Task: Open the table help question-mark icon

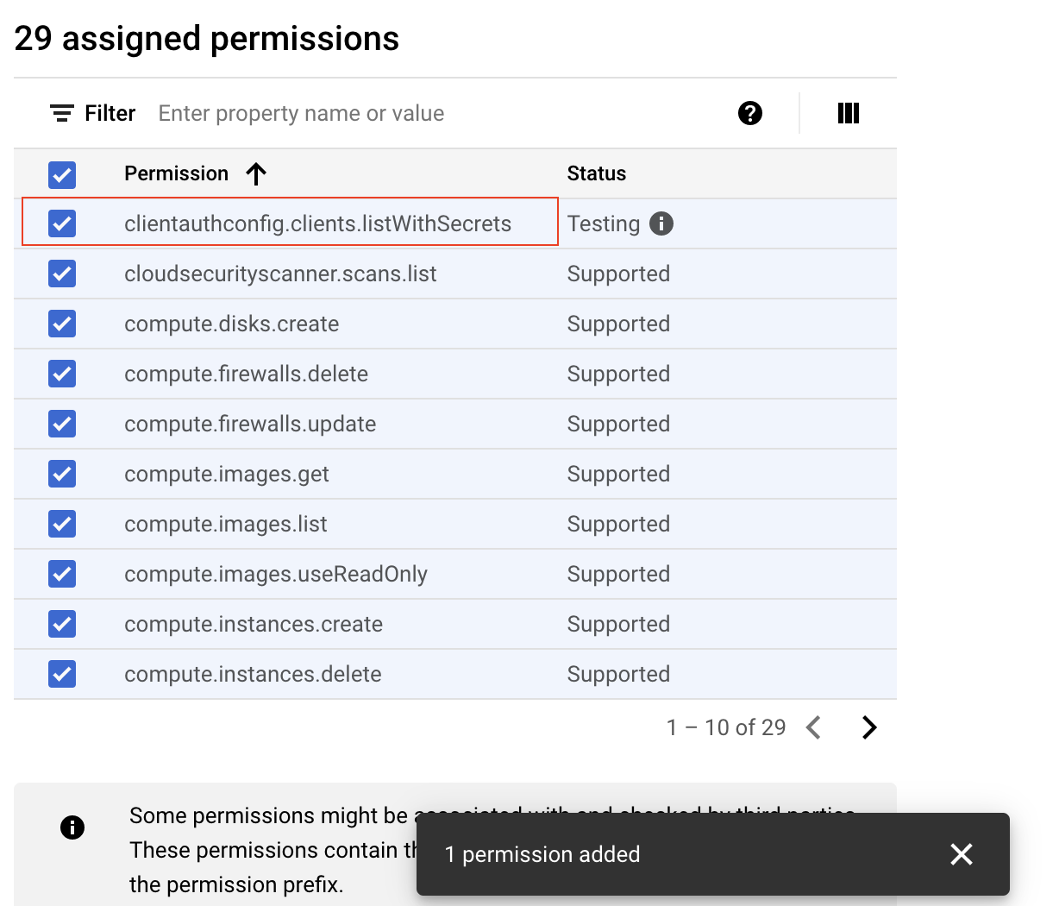Action: pyautogui.click(x=750, y=113)
